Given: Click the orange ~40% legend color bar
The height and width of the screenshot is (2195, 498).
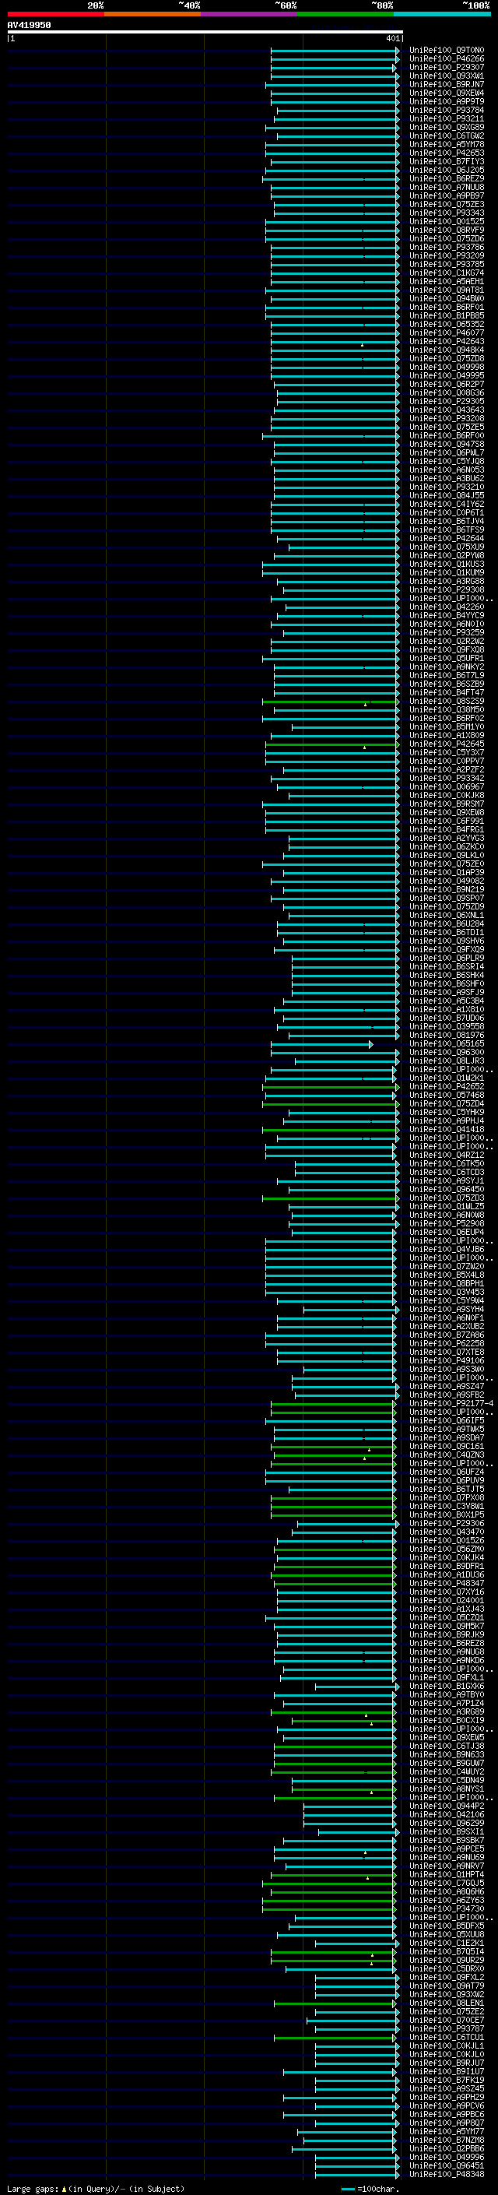Looking at the screenshot, I should pos(153,14).
